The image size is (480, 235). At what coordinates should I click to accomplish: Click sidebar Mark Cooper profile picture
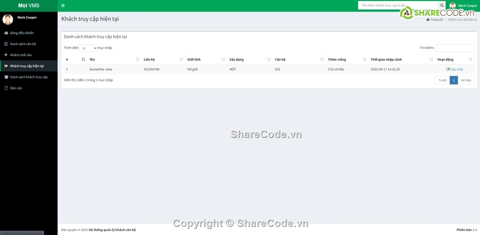point(8,19)
